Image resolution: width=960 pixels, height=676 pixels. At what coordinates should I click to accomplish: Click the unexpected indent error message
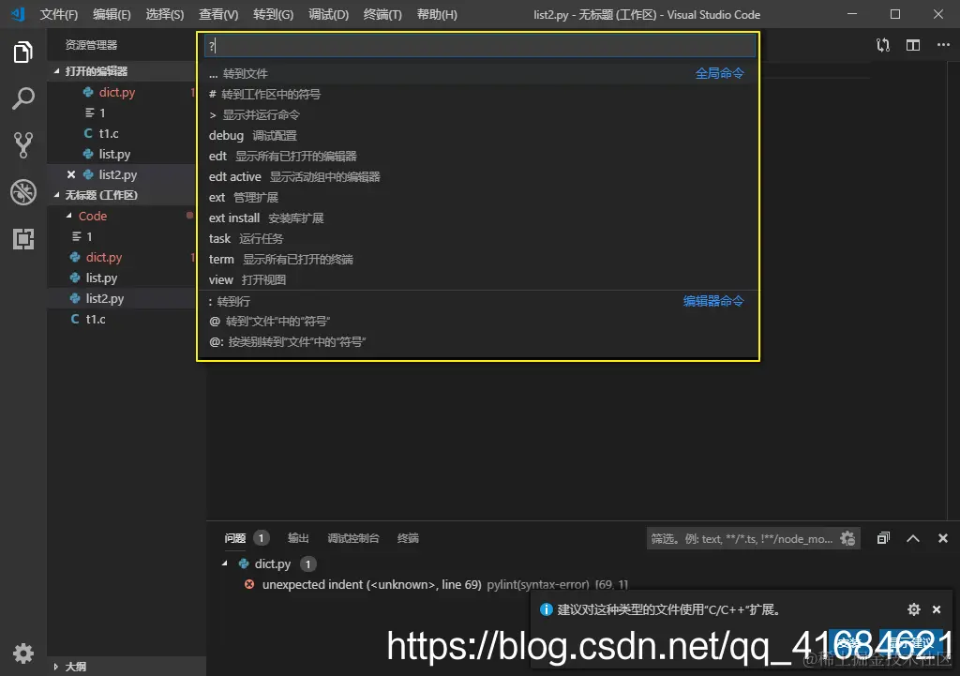coord(371,585)
